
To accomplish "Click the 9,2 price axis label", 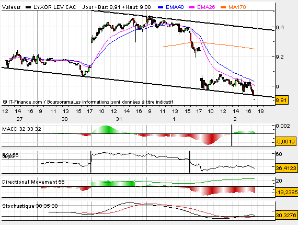I will (x=280, y=57).
